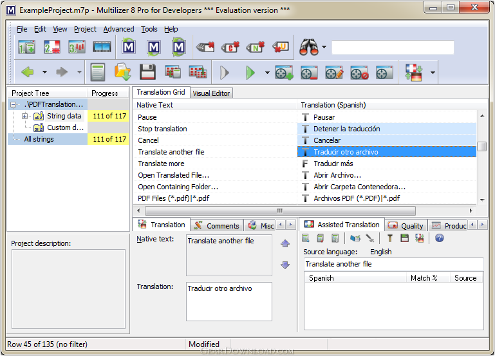
Task: Open the Project menu
Action: click(85, 29)
